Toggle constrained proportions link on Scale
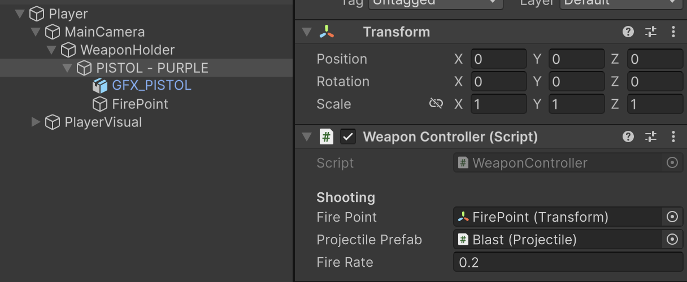The height and width of the screenshot is (282, 687). (436, 104)
